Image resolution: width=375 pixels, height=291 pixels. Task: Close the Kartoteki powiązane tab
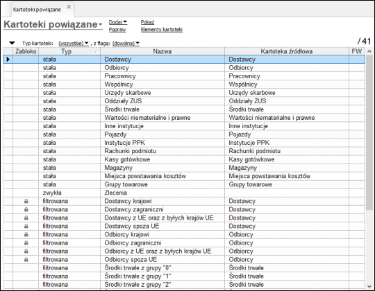click(69, 7)
